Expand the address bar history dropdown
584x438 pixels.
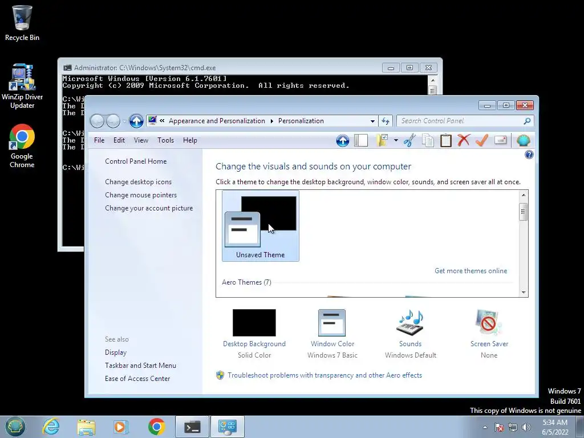[372, 121]
